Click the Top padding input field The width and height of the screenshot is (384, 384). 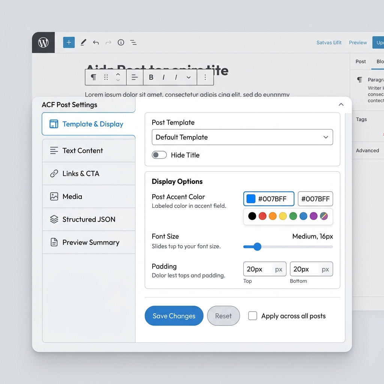[x=264, y=269]
